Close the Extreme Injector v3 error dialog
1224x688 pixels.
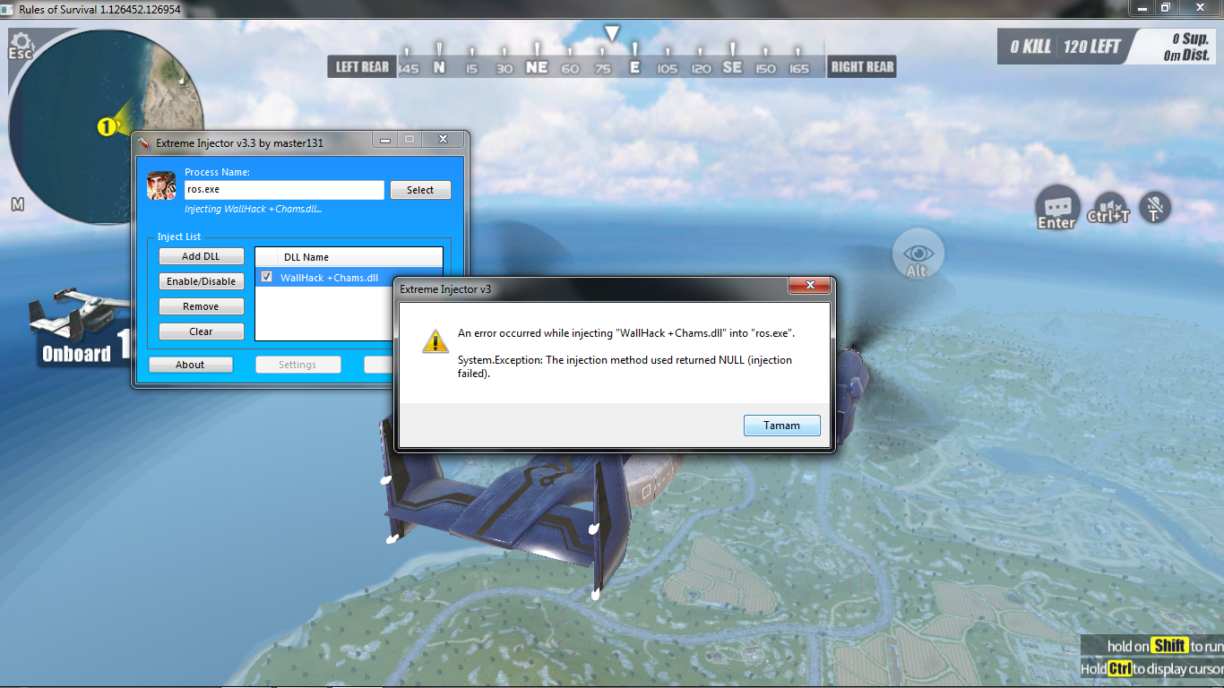click(x=809, y=286)
